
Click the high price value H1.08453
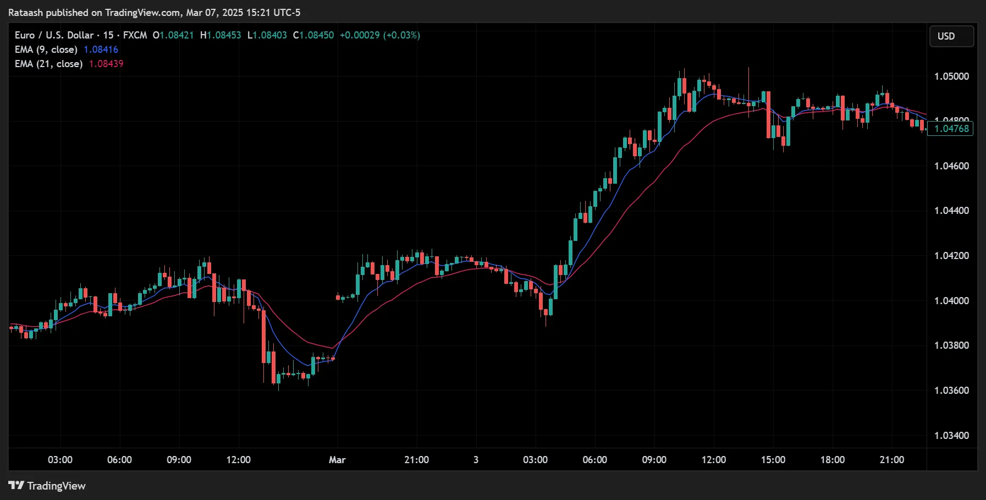(x=221, y=35)
